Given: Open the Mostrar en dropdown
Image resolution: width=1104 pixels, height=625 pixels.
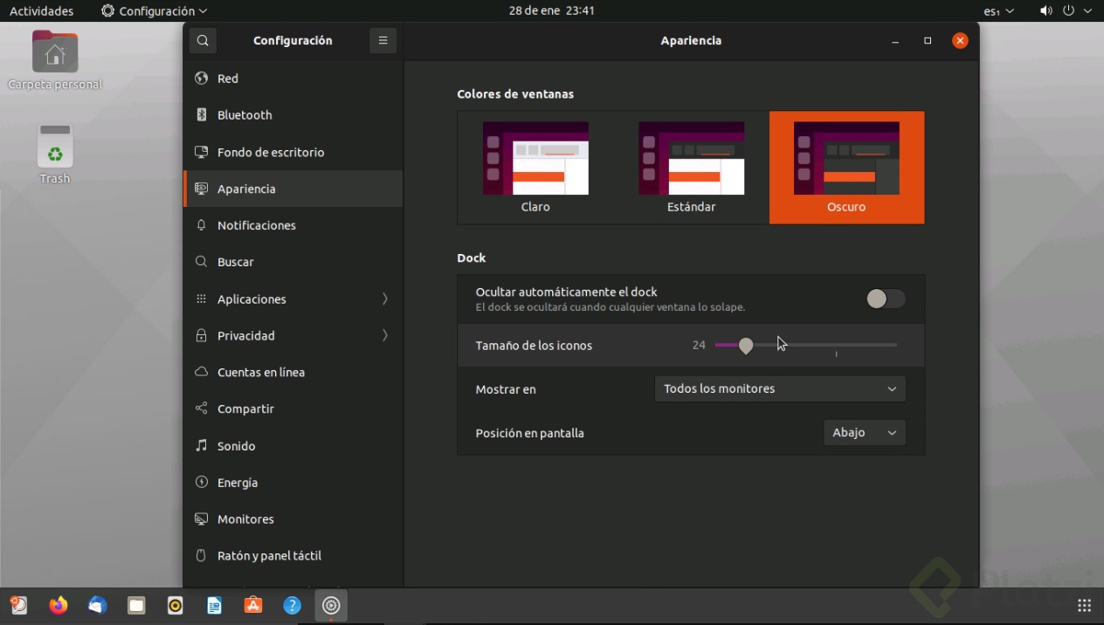Looking at the screenshot, I should point(780,388).
